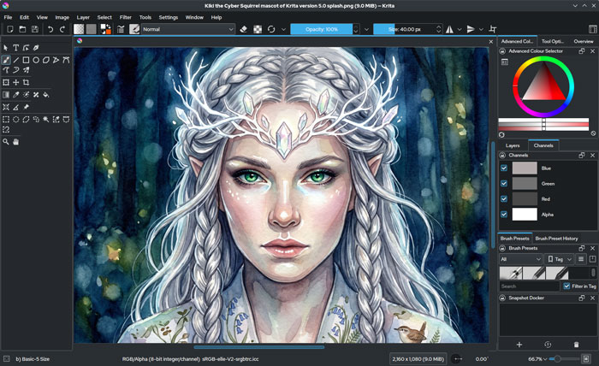The height and width of the screenshot is (366, 599).
Task: Open the Brush Presets view mode menu button
Action: 581,259
